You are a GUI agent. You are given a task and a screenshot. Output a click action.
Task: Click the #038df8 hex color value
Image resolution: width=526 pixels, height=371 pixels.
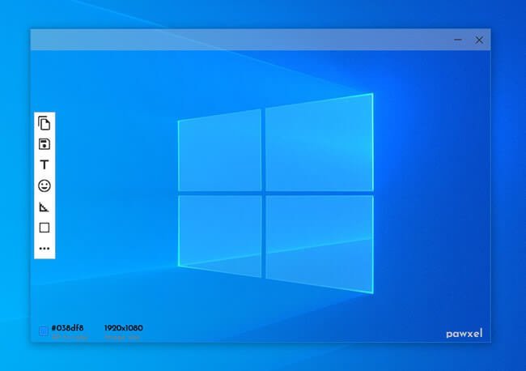67,328
